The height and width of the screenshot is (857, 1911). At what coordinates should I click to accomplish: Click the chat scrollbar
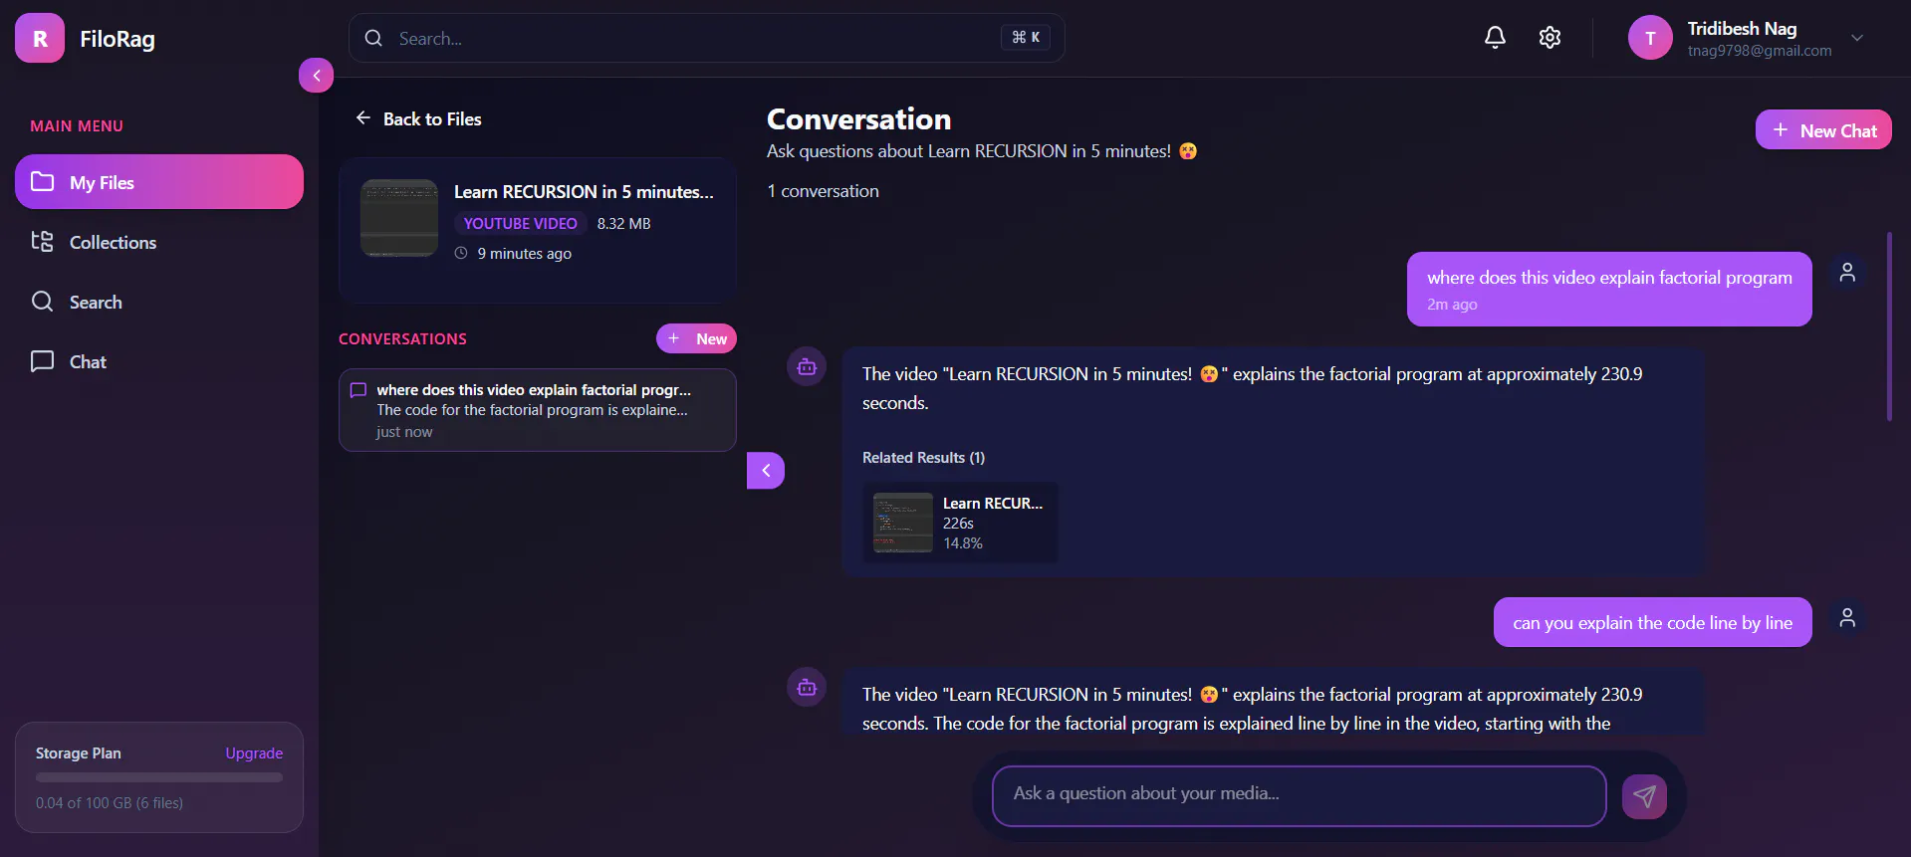tap(1889, 326)
